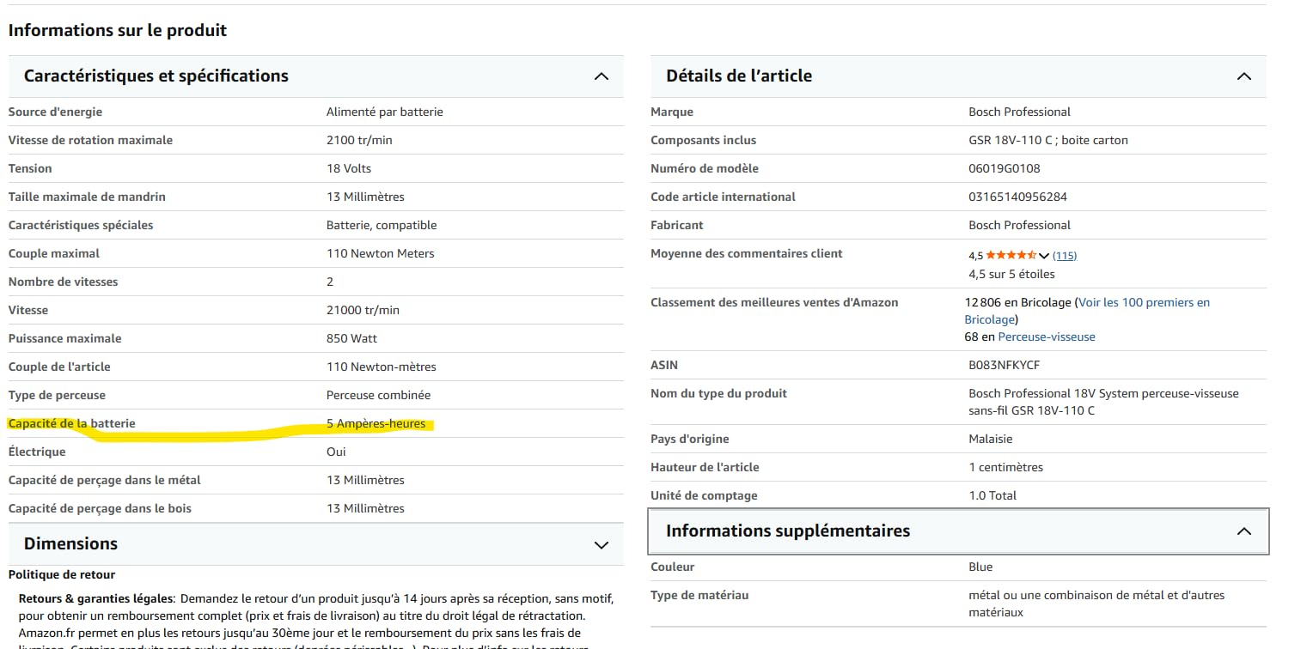Click the Capacité de perçage dans le bois label

click(x=100, y=509)
